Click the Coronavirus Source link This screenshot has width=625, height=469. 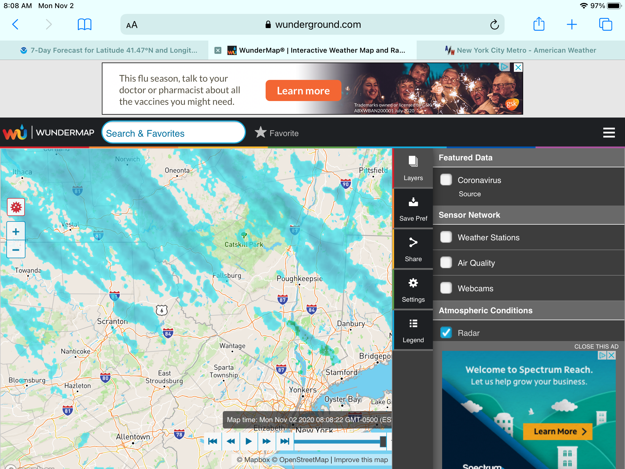470,194
